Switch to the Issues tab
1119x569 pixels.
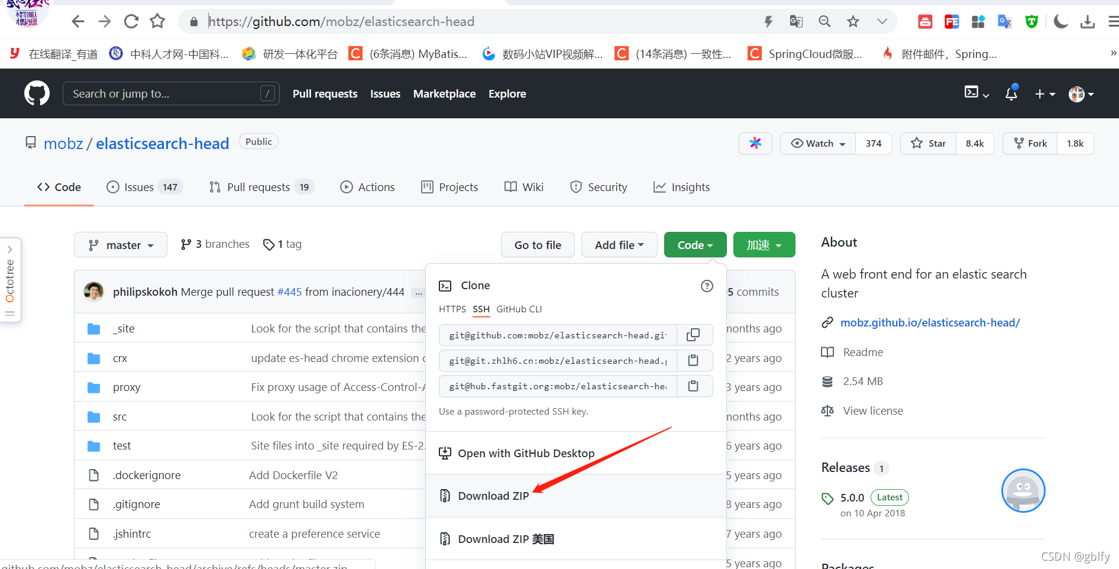click(x=144, y=187)
